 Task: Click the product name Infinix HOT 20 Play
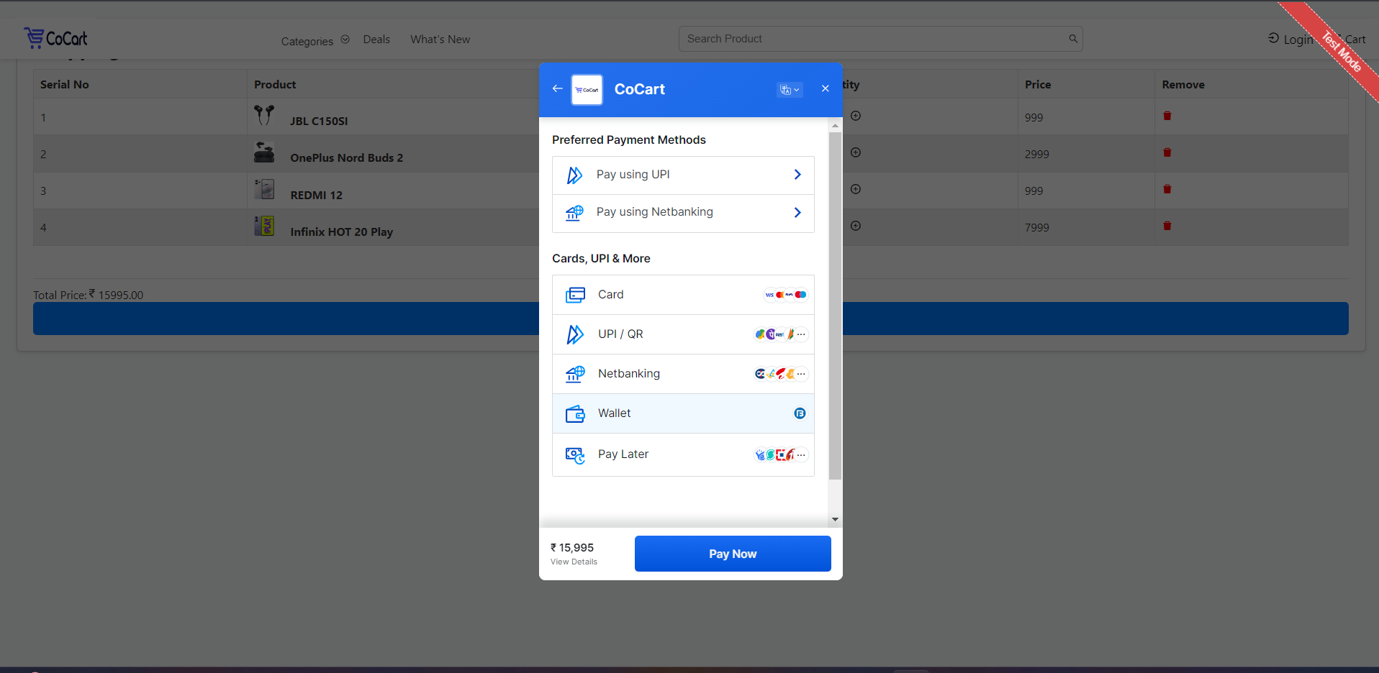pyautogui.click(x=341, y=232)
